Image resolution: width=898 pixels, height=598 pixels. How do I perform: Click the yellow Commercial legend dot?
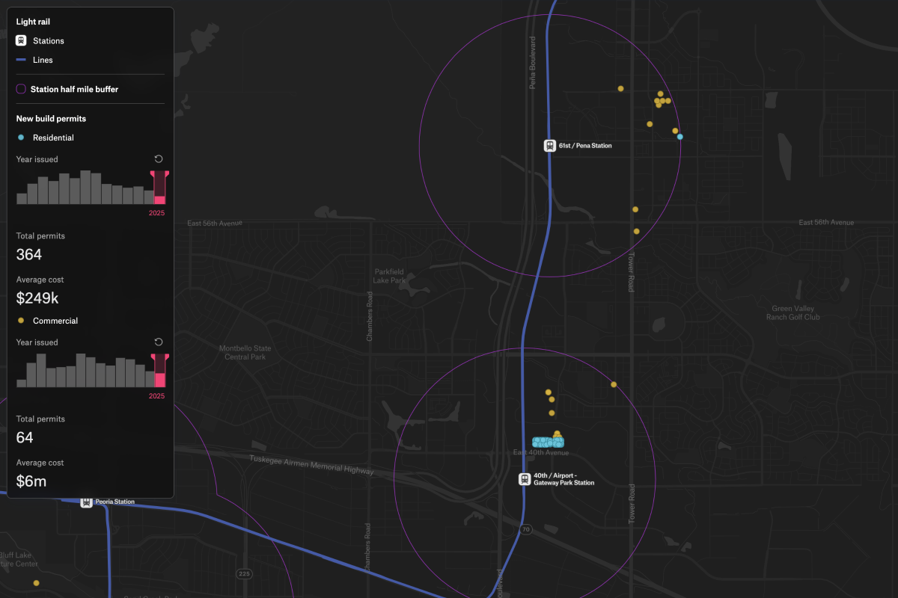click(x=21, y=321)
